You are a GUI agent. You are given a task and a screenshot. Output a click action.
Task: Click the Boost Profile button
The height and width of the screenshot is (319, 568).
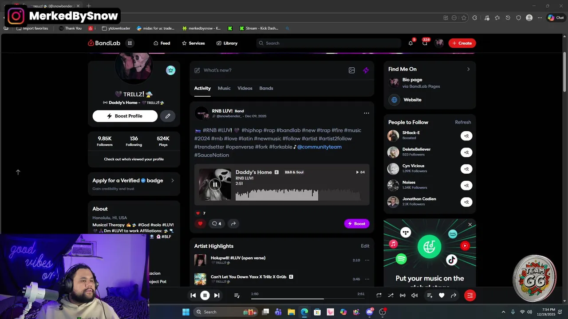coord(125,116)
